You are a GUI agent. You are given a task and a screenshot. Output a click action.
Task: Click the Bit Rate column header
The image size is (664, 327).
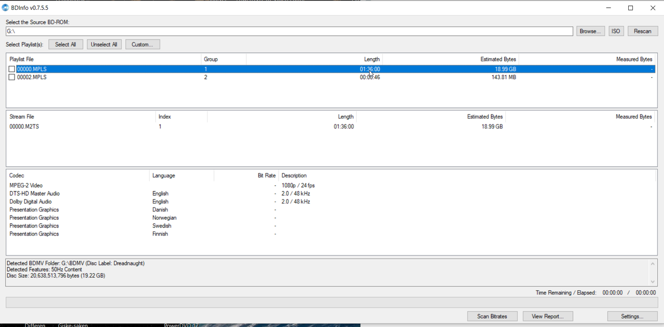tap(246, 176)
